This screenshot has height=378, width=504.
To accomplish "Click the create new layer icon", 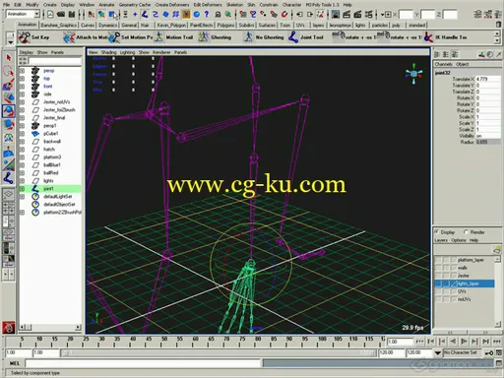I will [x=497, y=250].
